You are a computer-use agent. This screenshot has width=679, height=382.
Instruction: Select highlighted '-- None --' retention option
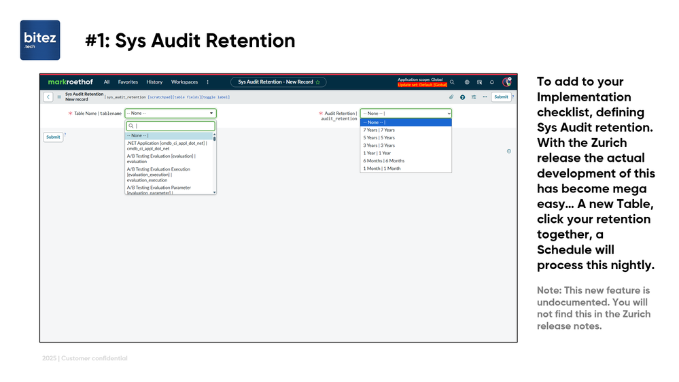pyautogui.click(x=406, y=122)
